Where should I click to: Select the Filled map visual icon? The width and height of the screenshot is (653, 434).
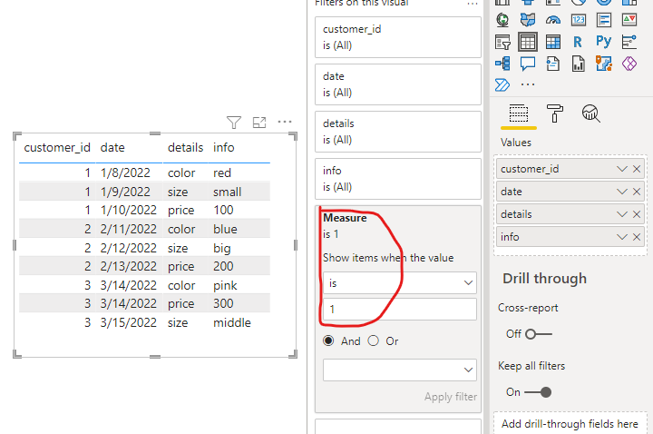point(528,20)
